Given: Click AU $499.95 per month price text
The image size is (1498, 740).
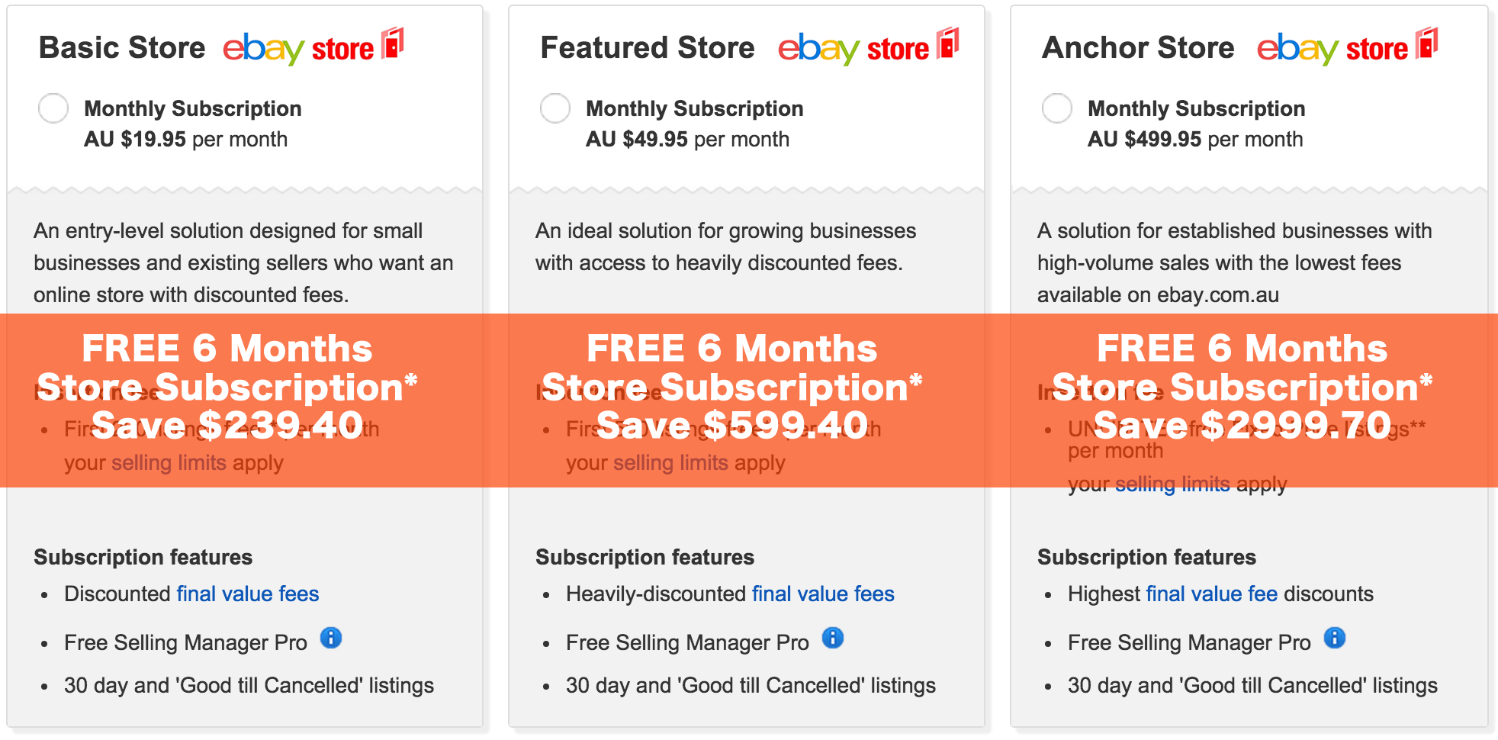Looking at the screenshot, I should point(1195,139).
